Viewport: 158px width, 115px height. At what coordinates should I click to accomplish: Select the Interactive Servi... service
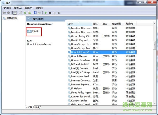tap(102, 76)
